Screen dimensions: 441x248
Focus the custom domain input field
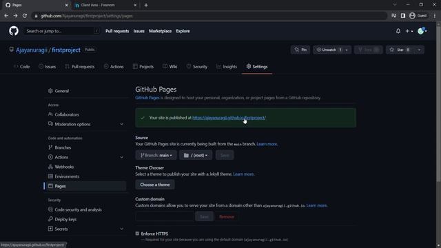point(164,216)
